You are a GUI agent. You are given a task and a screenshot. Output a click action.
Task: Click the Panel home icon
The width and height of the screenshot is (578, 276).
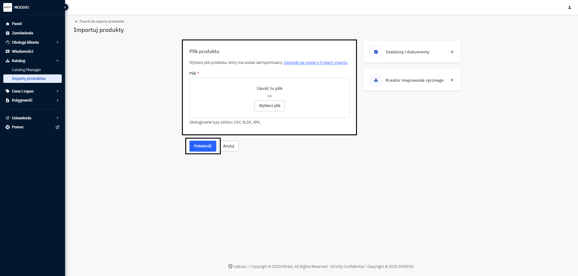(x=8, y=24)
